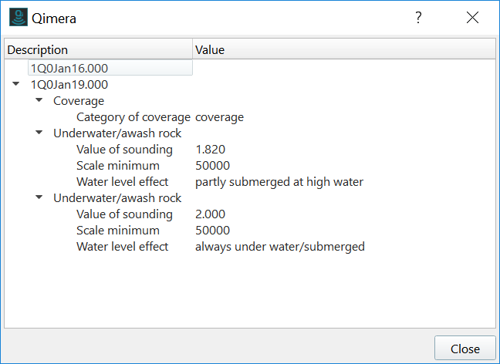Collapse the second Underwater/awash rock arrow
The width and height of the screenshot is (500, 364).
39,198
